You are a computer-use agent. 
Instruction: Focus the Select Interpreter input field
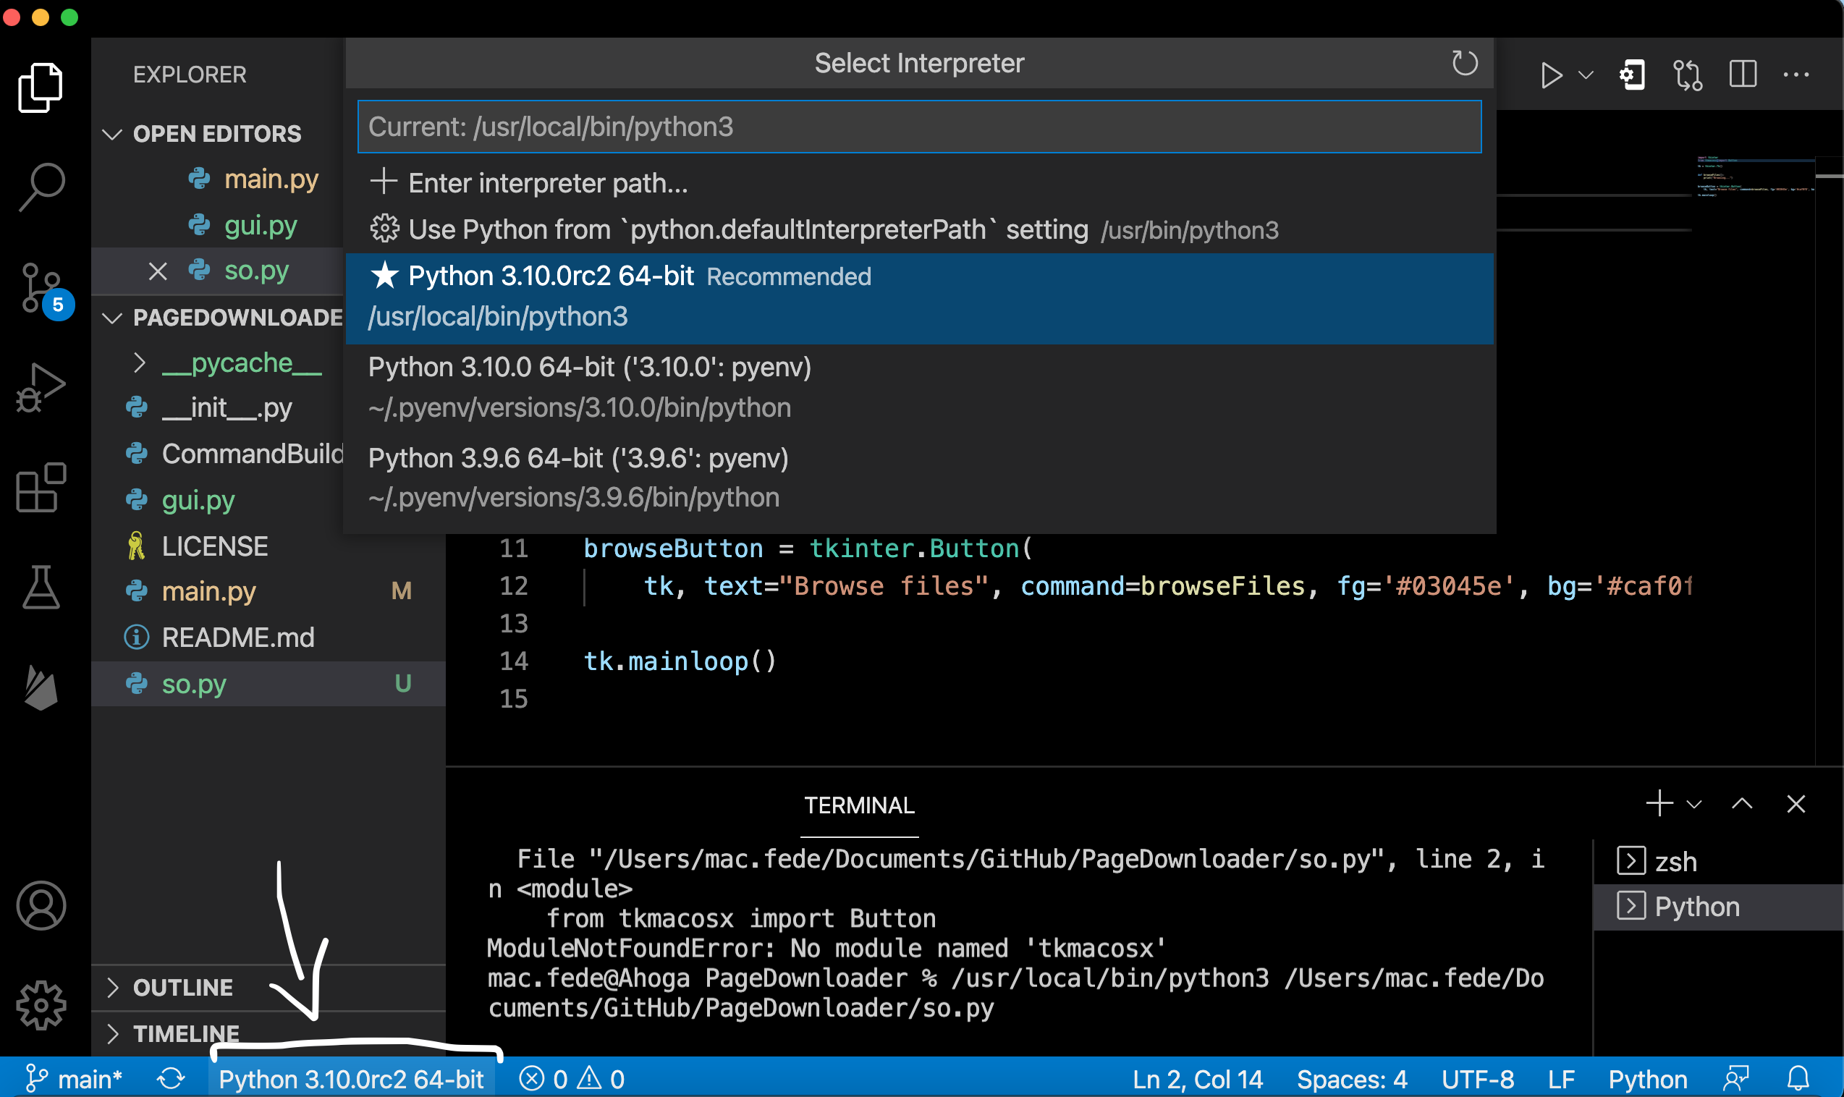tap(918, 127)
